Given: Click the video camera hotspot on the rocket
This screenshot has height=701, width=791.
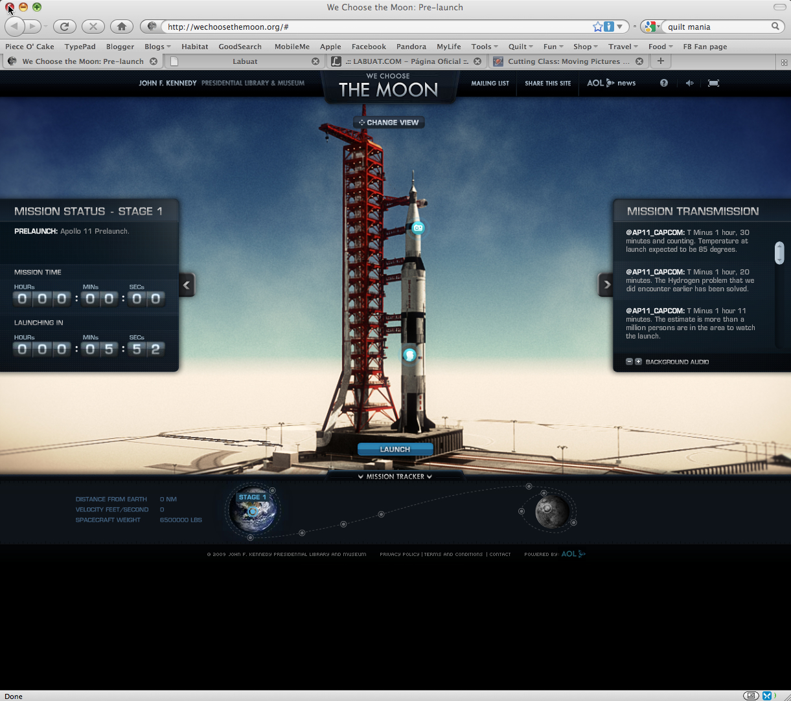Looking at the screenshot, I should [418, 228].
